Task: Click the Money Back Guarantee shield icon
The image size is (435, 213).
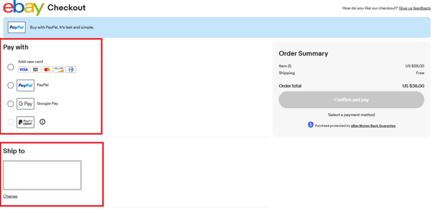Action: click(x=311, y=125)
